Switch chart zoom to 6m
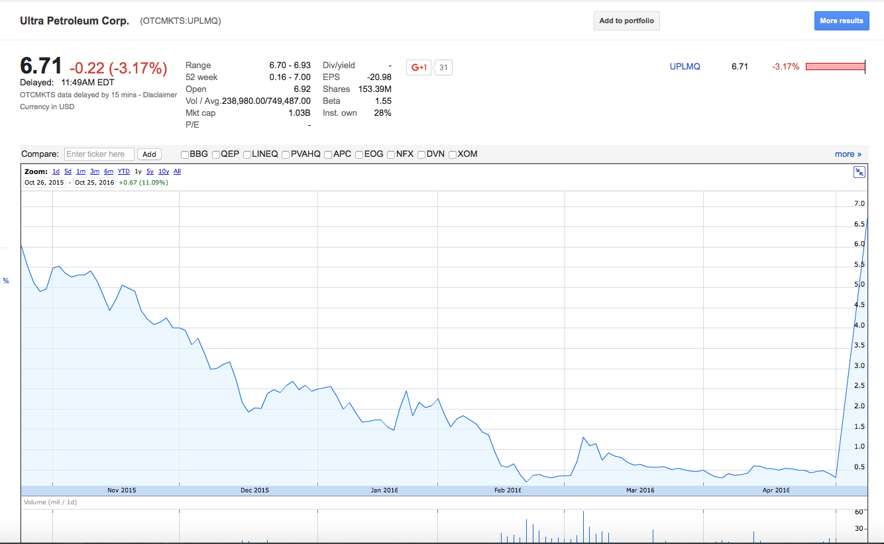The image size is (884, 544). tap(109, 171)
